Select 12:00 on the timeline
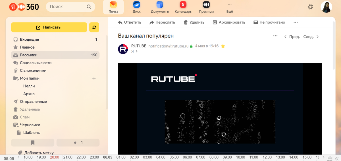The image size is (341, 161). point(267,157)
